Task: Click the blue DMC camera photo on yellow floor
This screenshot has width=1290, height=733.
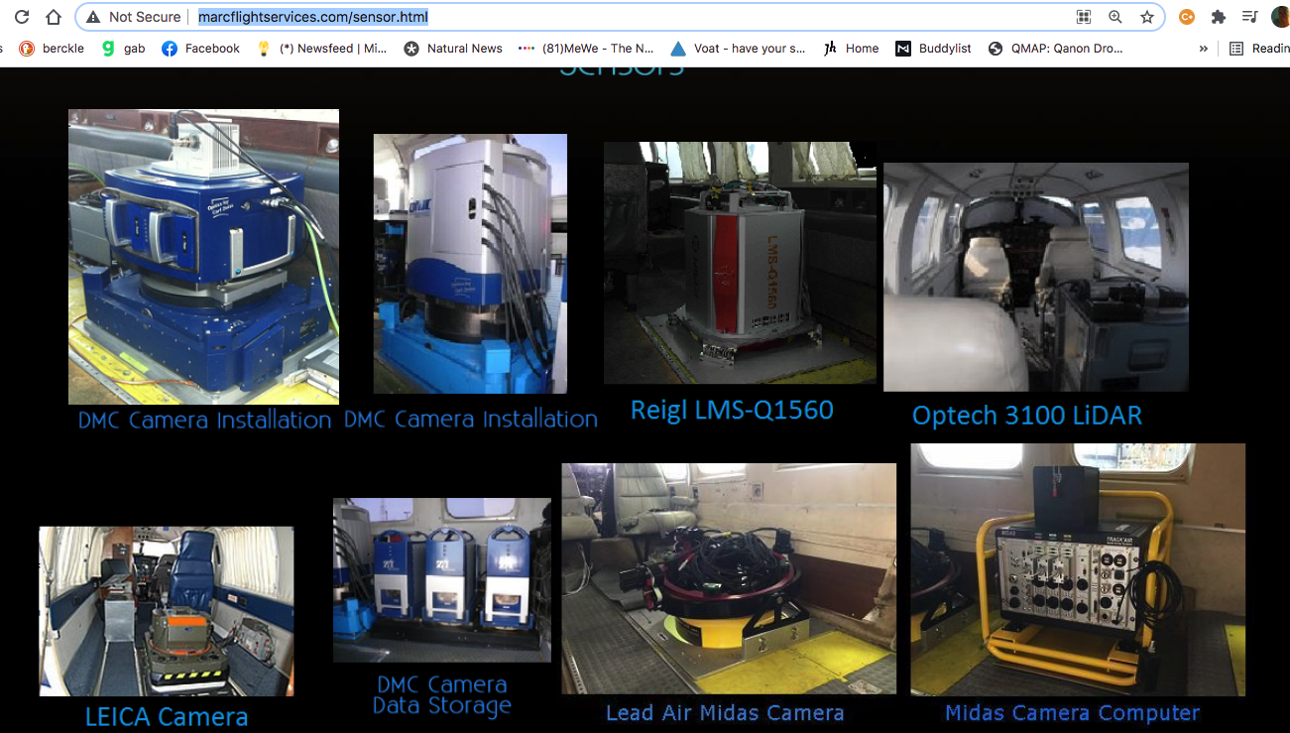Action: click(203, 257)
